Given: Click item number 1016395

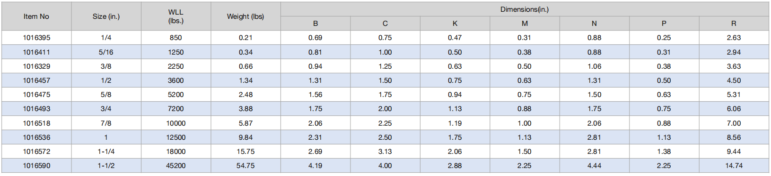Looking at the screenshot, I should point(36,38).
